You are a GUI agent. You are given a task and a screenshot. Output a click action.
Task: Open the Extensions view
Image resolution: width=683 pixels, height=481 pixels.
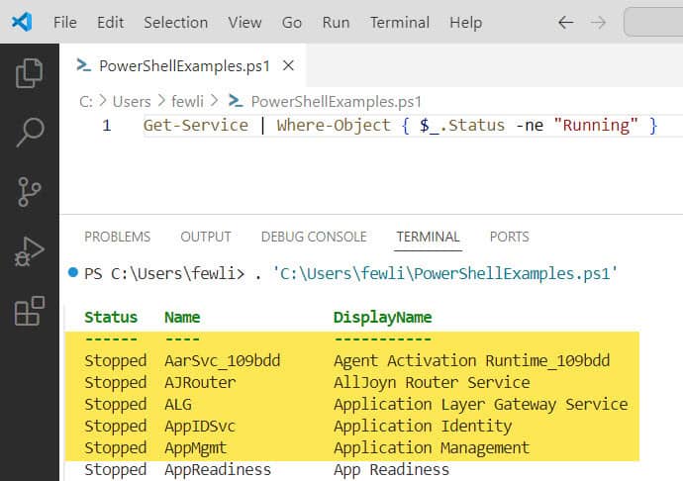(x=30, y=311)
